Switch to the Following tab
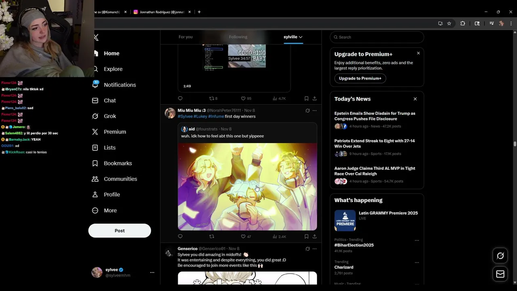The width and height of the screenshot is (517, 291). [238, 37]
